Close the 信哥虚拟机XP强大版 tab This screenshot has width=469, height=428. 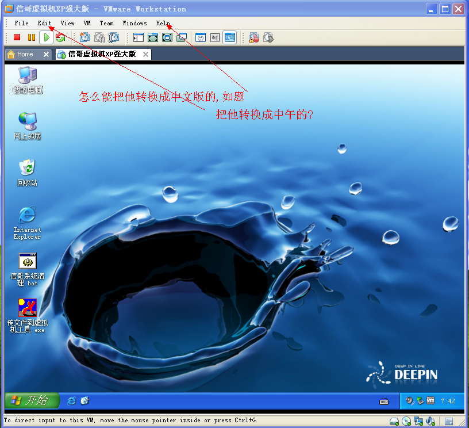[x=145, y=54]
